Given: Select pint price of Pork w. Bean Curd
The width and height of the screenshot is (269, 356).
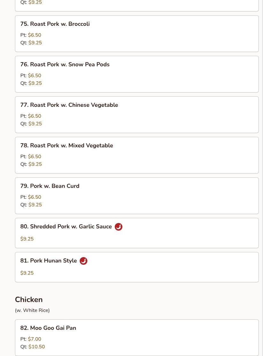Looking at the screenshot, I should 34,197.
